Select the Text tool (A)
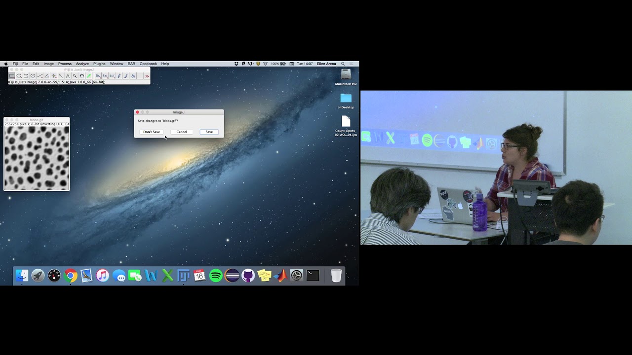 click(68, 76)
